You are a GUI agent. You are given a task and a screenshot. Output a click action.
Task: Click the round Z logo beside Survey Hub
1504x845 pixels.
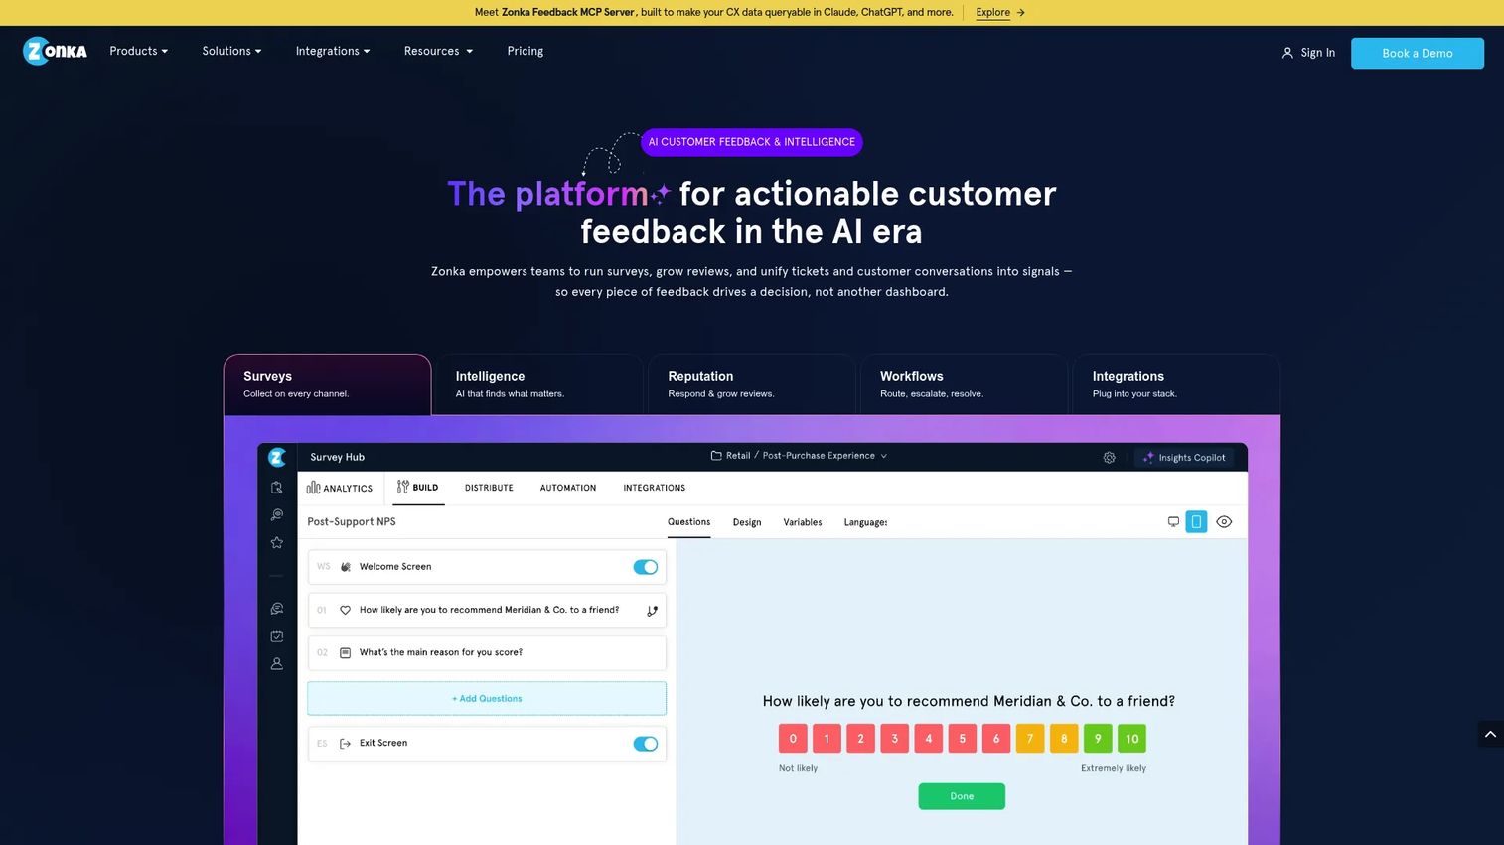[x=277, y=457]
